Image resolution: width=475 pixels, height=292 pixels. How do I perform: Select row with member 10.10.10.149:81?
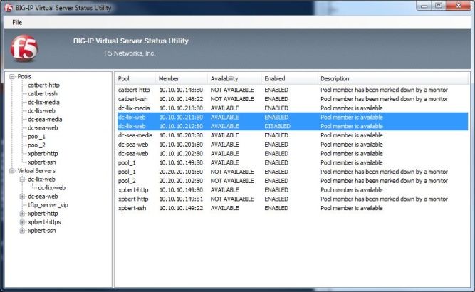click(x=293, y=199)
